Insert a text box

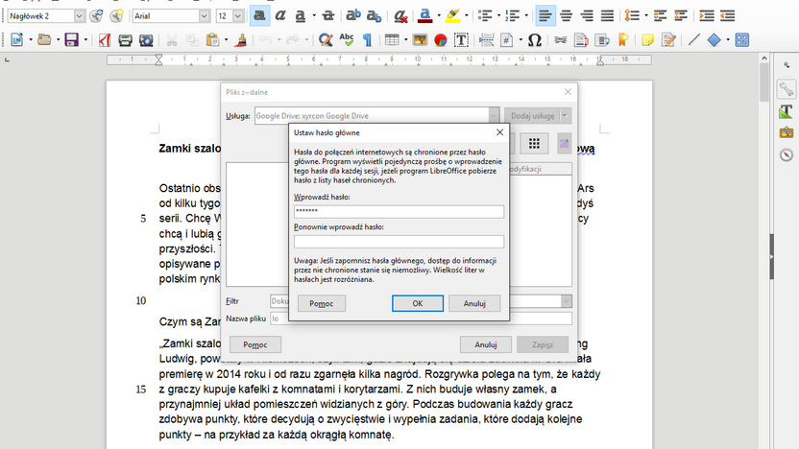[x=461, y=39]
